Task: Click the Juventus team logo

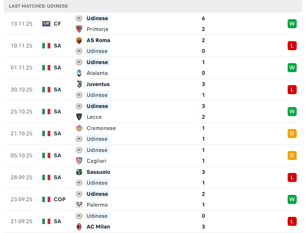Action: point(79,84)
